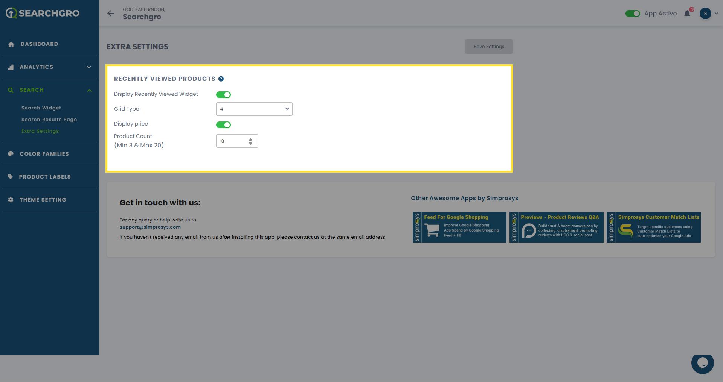
Task: Open the chat bubble widget
Action: (x=702, y=363)
